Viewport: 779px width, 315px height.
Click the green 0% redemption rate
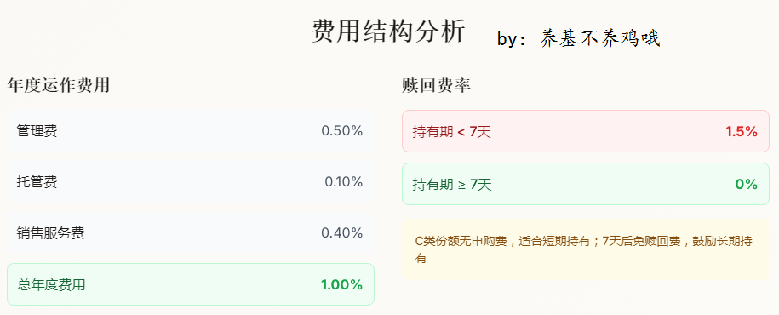point(746,185)
